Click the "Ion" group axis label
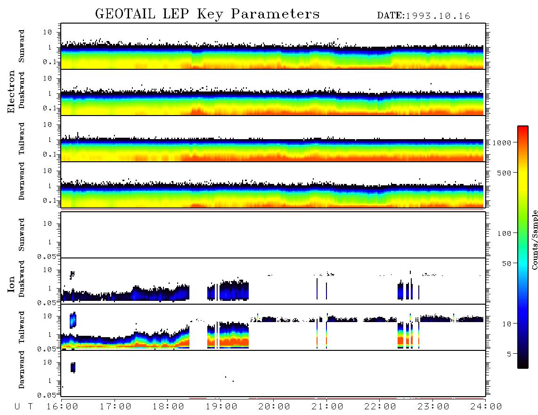The height and width of the screenshot is (415, 538). pyautogui.click(x=11, y=284)
